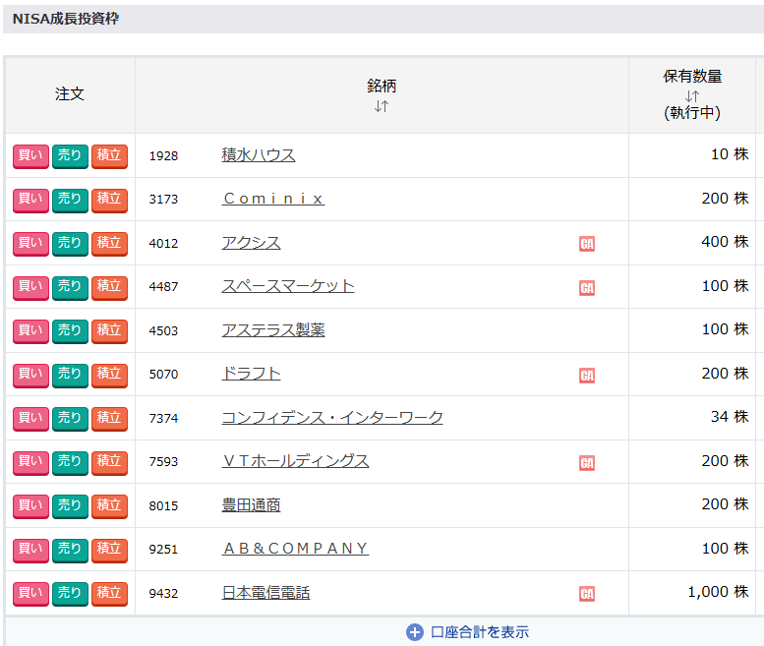
Task: Click 買い for アステラス製薬
Action: pyautogui.click(x=30, y=331)
